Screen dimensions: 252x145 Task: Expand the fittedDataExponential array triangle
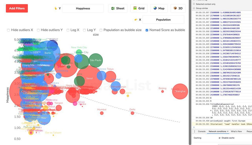coord(211,110)
